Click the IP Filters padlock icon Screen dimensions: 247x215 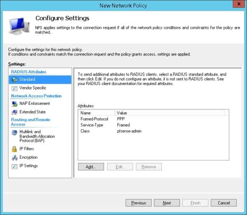[15, 149]
